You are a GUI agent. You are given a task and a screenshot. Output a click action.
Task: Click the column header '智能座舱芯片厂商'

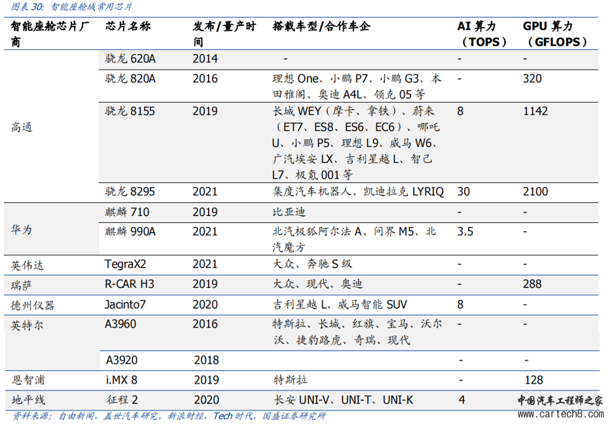pos(50,34)
